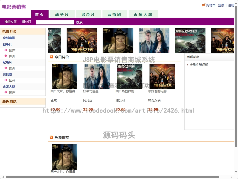This screenshot has height=179, width=238.
Task: Click the 国产热血神剧 description text
Action: (x=125, y=91)
